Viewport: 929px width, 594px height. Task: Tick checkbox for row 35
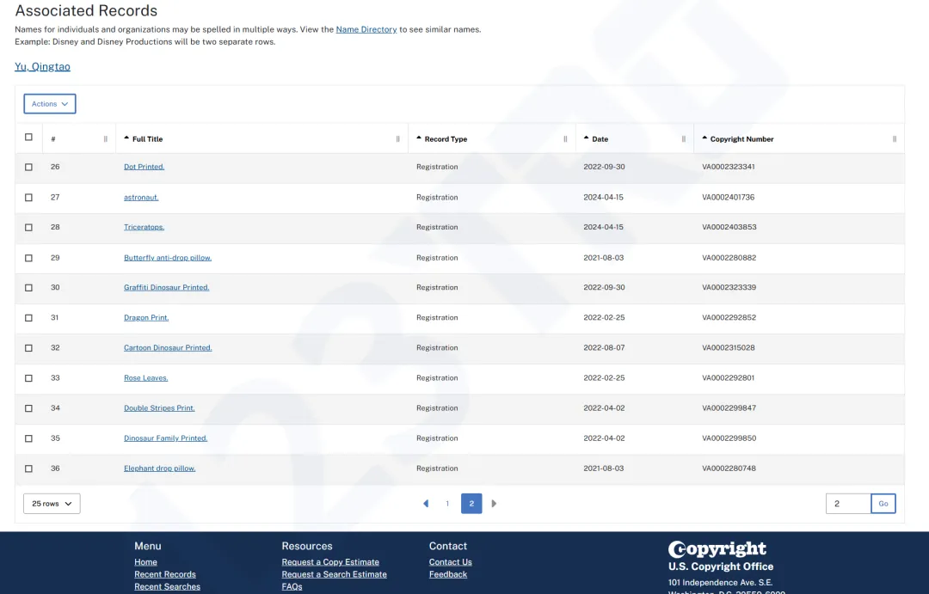click(28, 438)
